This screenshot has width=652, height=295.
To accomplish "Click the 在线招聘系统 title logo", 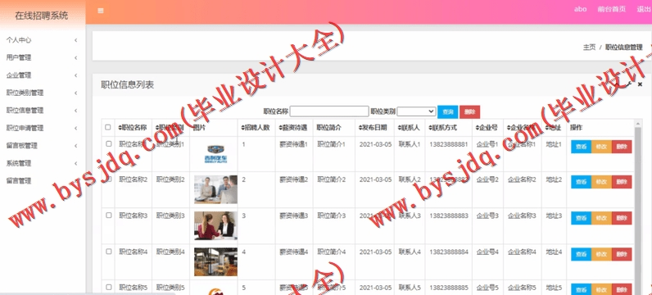I will click(42, 16).
